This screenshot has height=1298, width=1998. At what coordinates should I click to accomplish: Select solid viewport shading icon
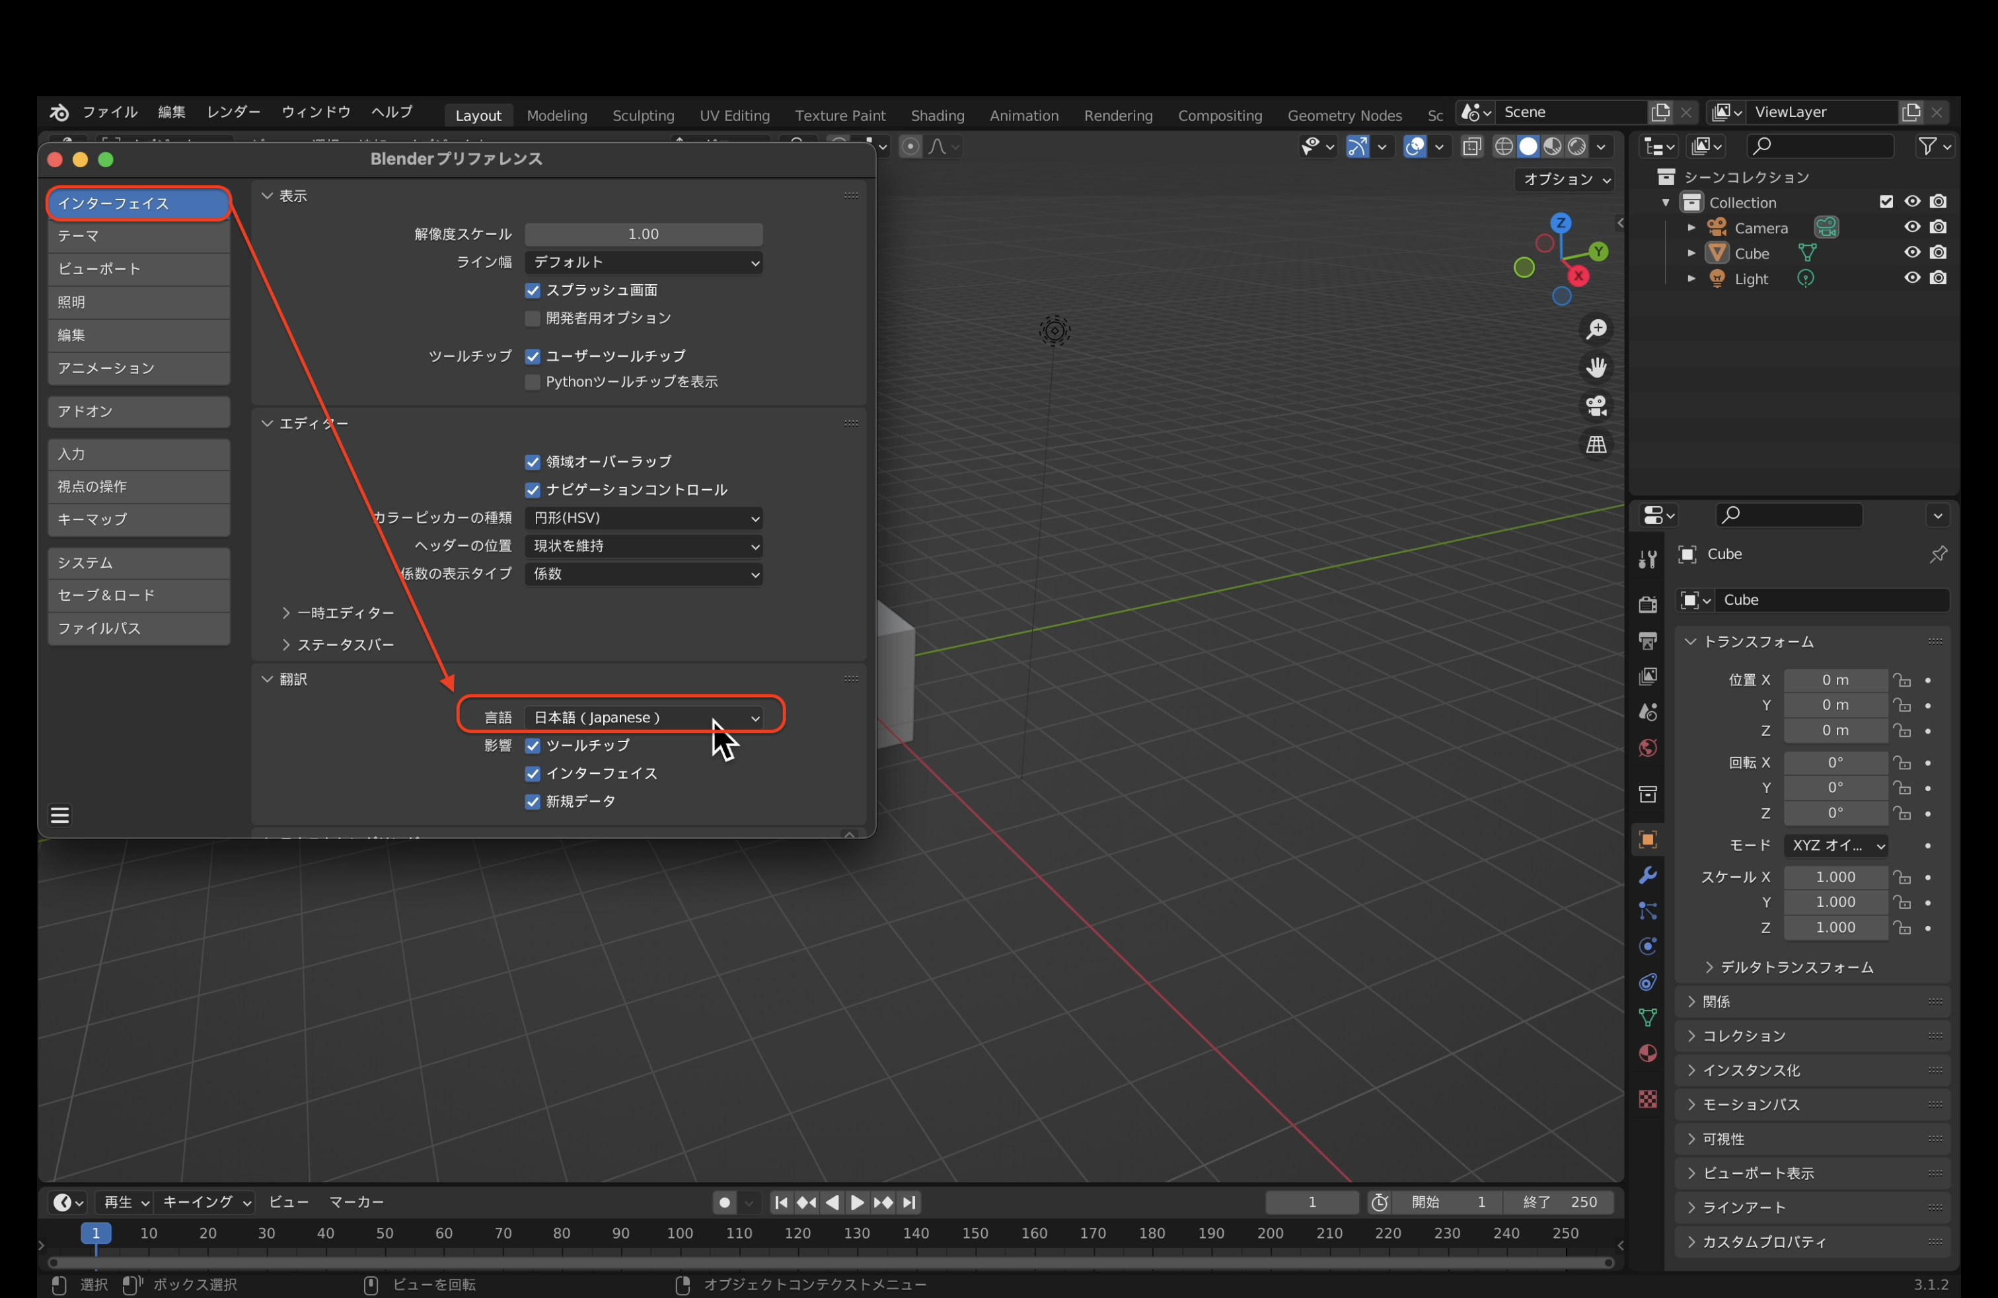click(1529, 147)
